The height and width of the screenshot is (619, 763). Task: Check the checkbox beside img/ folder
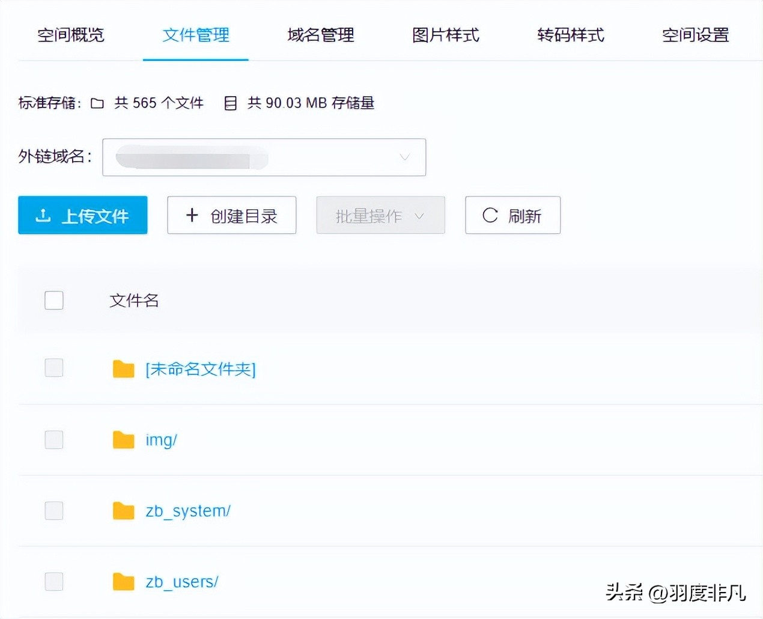54,439
